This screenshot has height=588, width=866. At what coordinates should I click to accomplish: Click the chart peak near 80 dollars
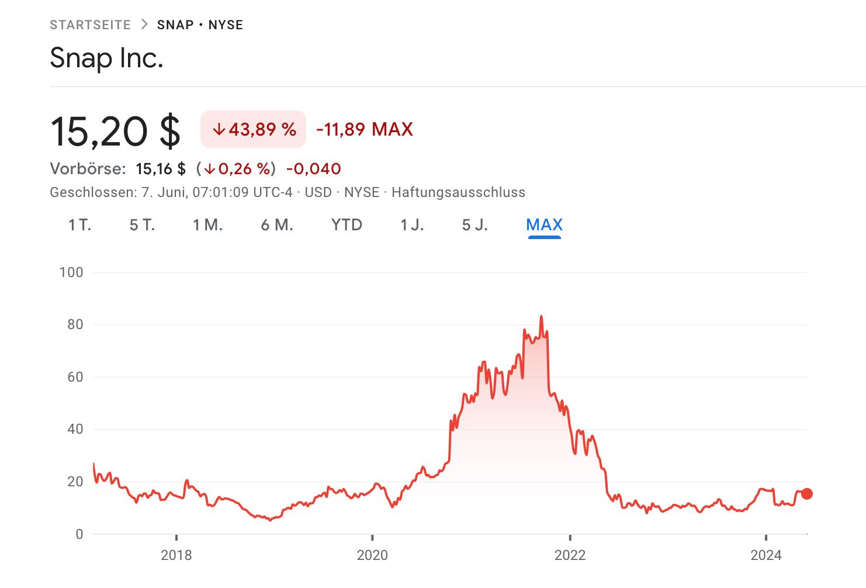541,317
